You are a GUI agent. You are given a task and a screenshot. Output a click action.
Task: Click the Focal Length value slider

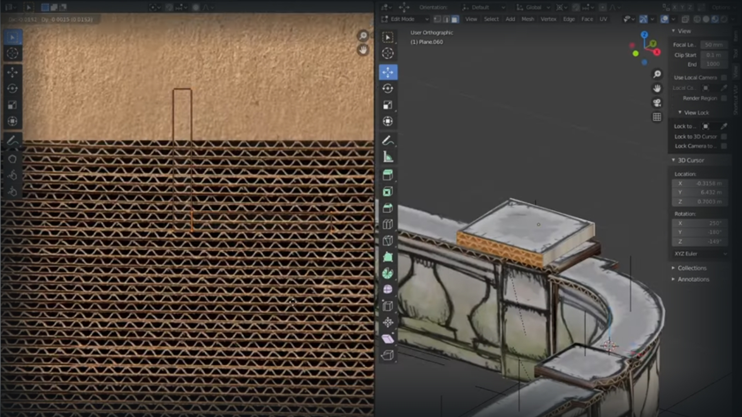pos(714,45)
